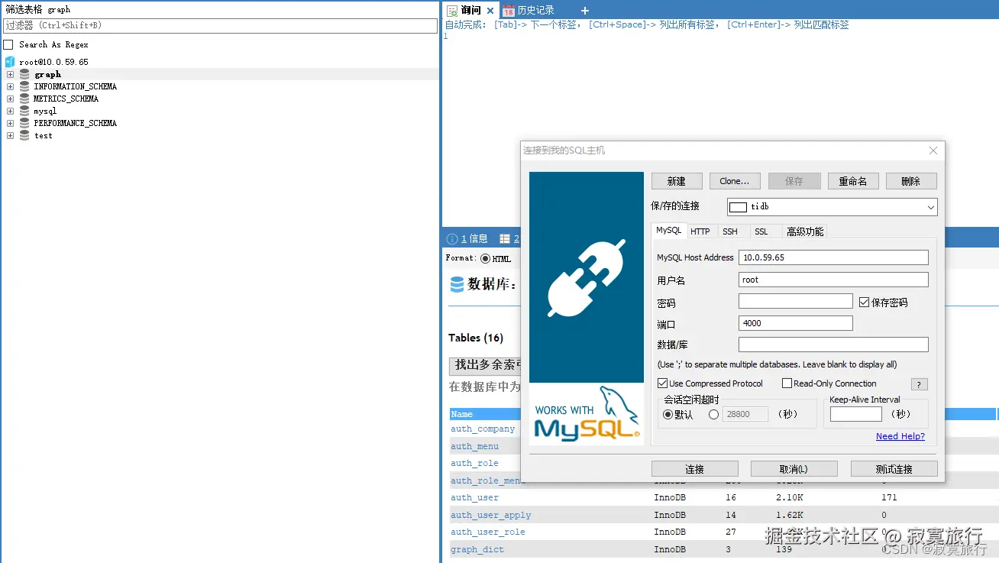Click 新建 button

[x=676, y=181]
